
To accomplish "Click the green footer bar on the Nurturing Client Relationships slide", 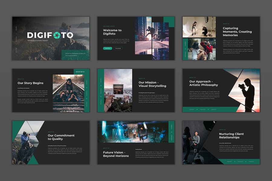I will point(239,161).
